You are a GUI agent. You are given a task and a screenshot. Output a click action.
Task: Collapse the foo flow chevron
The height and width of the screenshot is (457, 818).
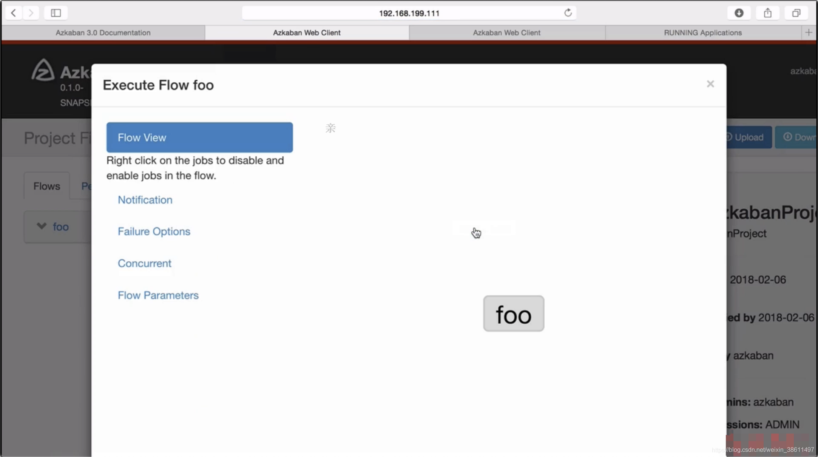pyautogui.click(x=42, y=226)
